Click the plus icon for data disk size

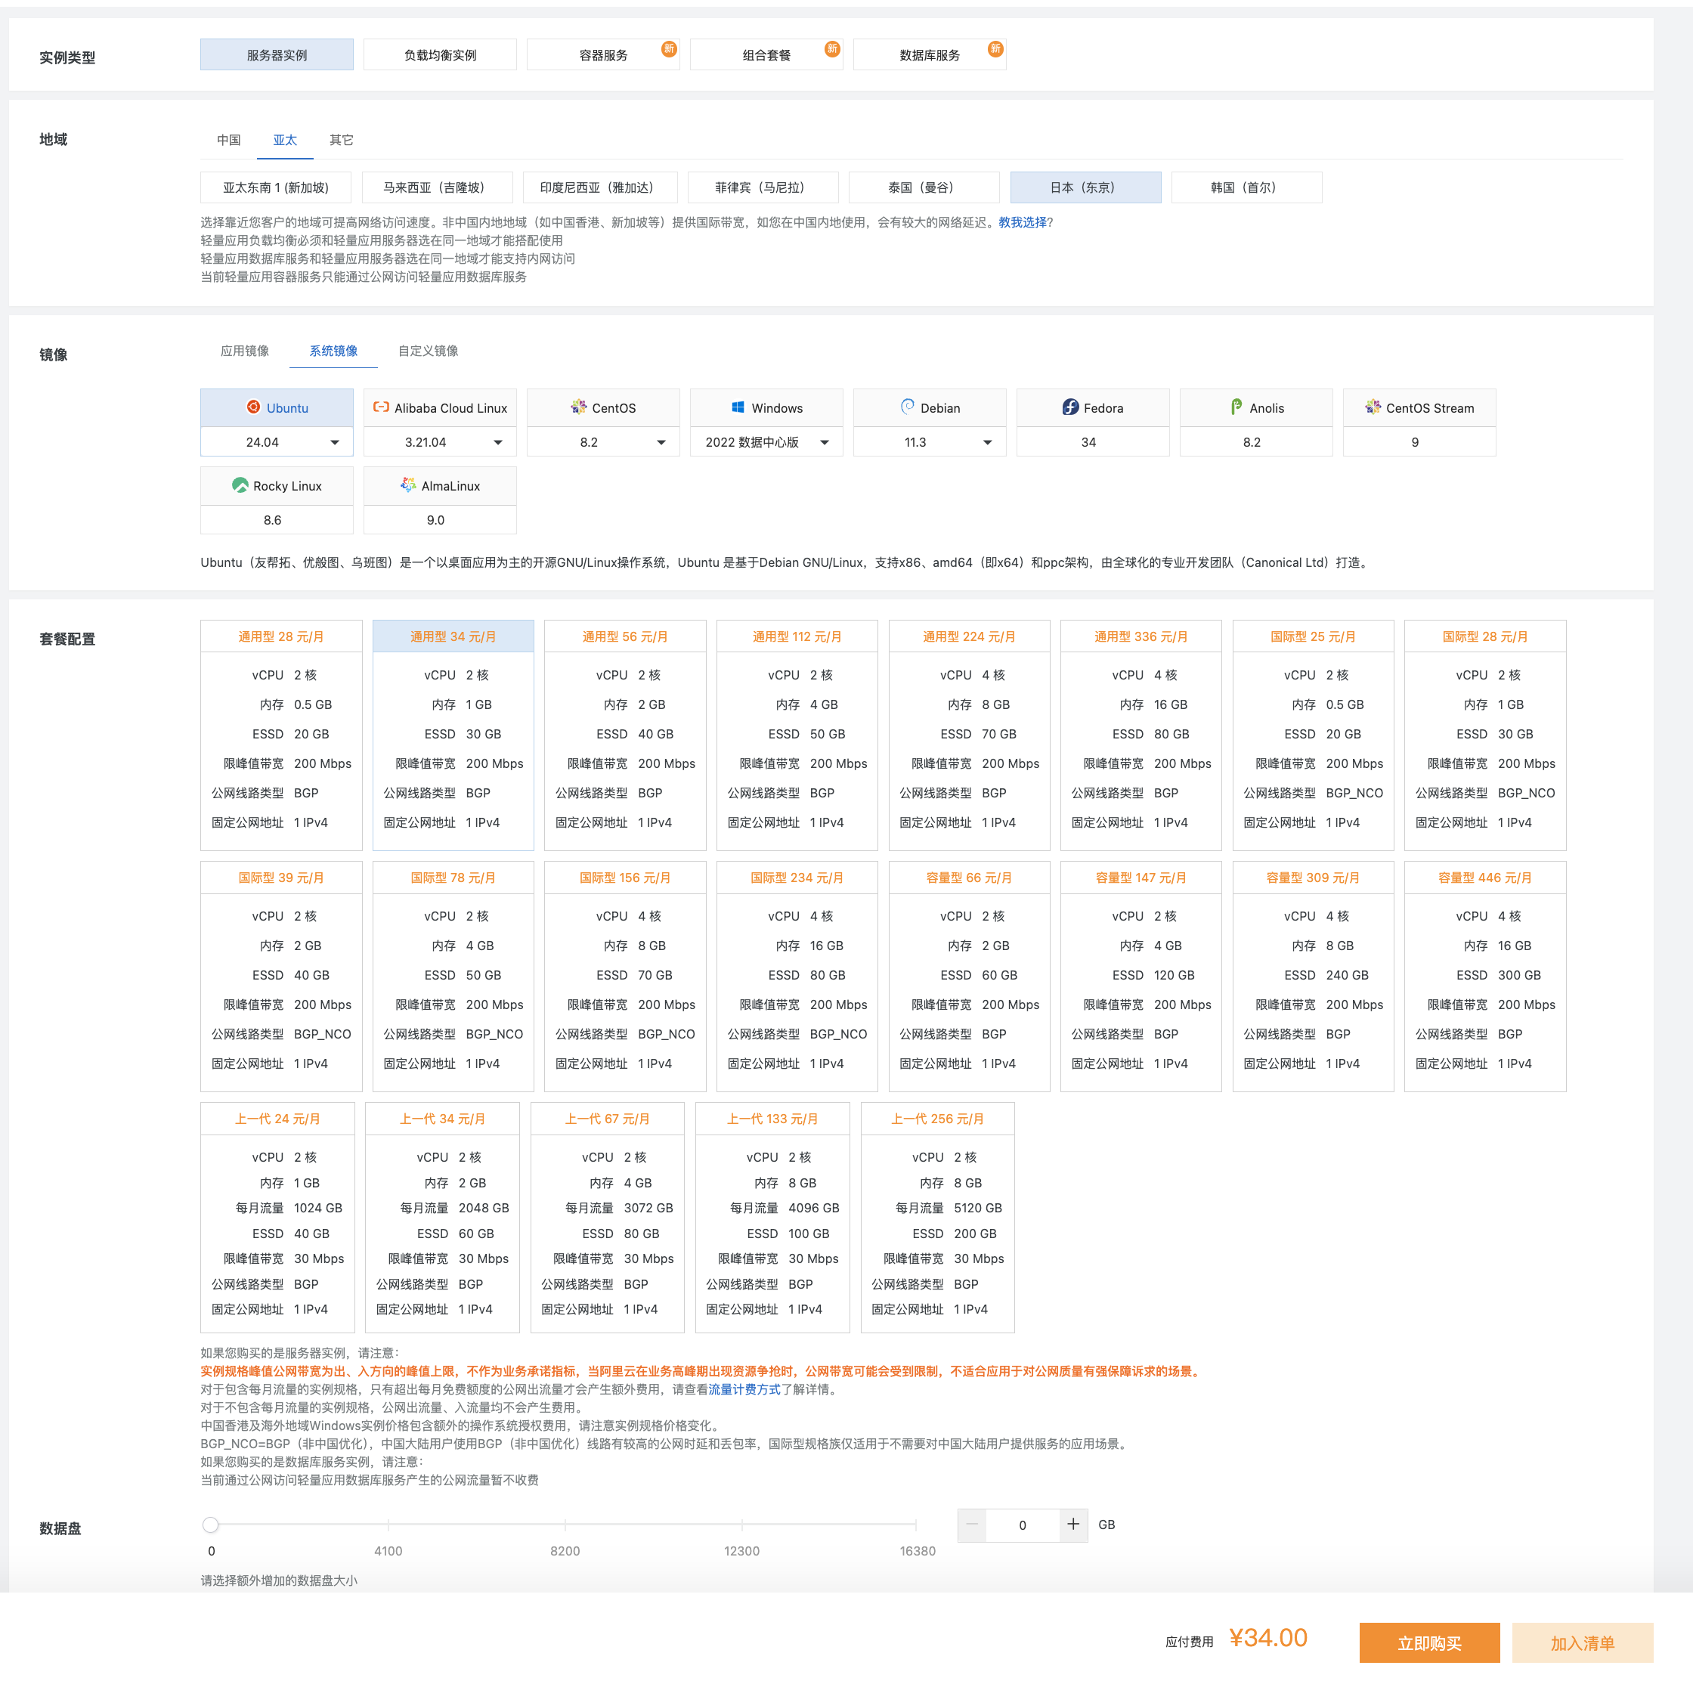[1072, 1525]
